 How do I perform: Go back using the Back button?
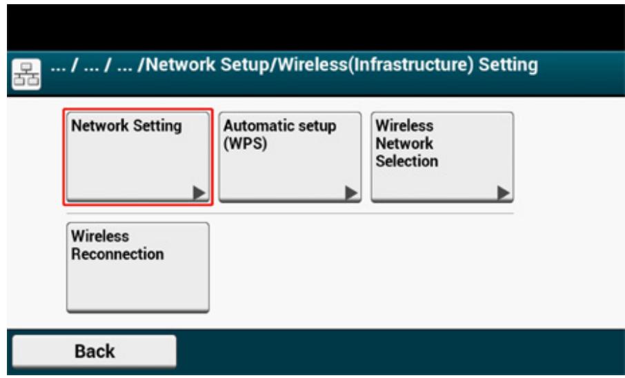point(93,352)
